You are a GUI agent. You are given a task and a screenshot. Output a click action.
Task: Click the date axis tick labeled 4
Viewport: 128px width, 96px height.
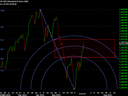coord(75,93)
